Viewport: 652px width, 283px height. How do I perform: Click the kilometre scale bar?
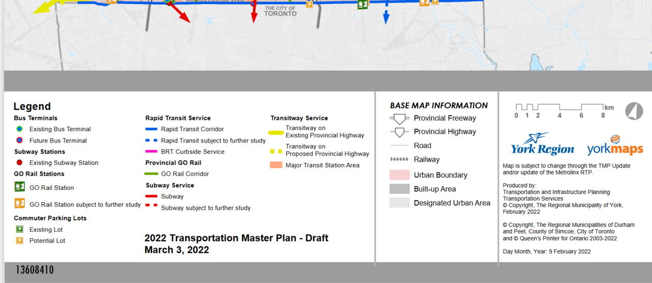(x=559, y=107)
